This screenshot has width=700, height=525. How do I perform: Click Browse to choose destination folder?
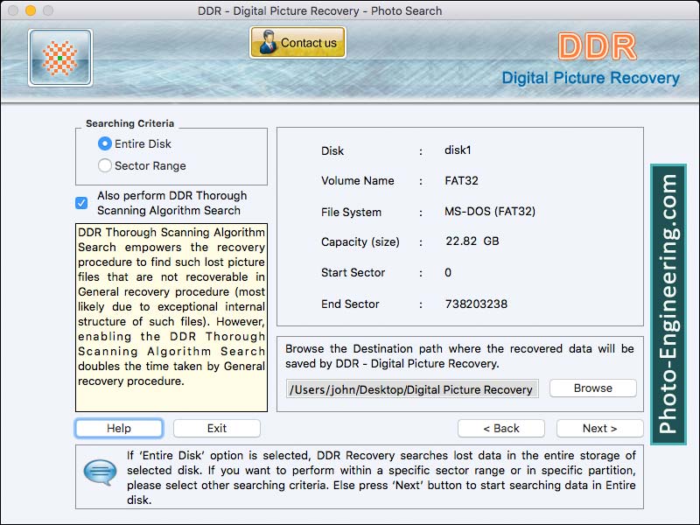(592, 388)
